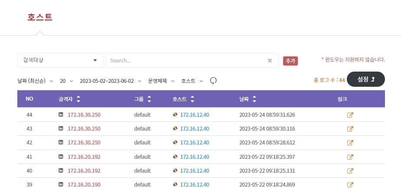Screen dimensions: 401x190
Task: Clear the search box with X icon
Action: click(x=270, y=61)
